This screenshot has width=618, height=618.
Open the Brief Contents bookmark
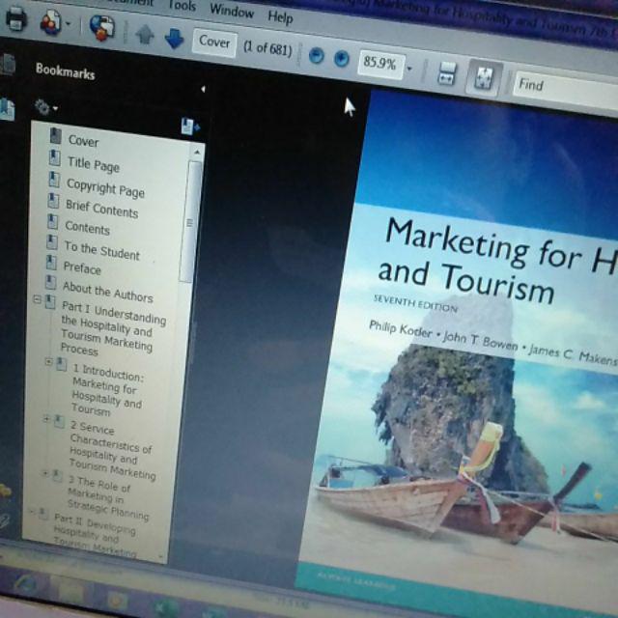101,209
